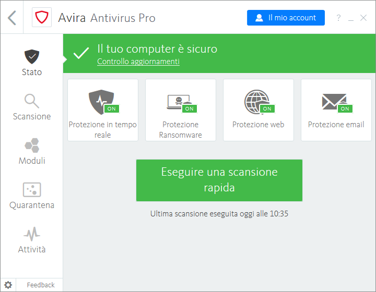Open the Scansione magnifier section

32,107
